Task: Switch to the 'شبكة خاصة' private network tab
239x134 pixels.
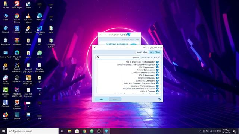Action: 155,52
